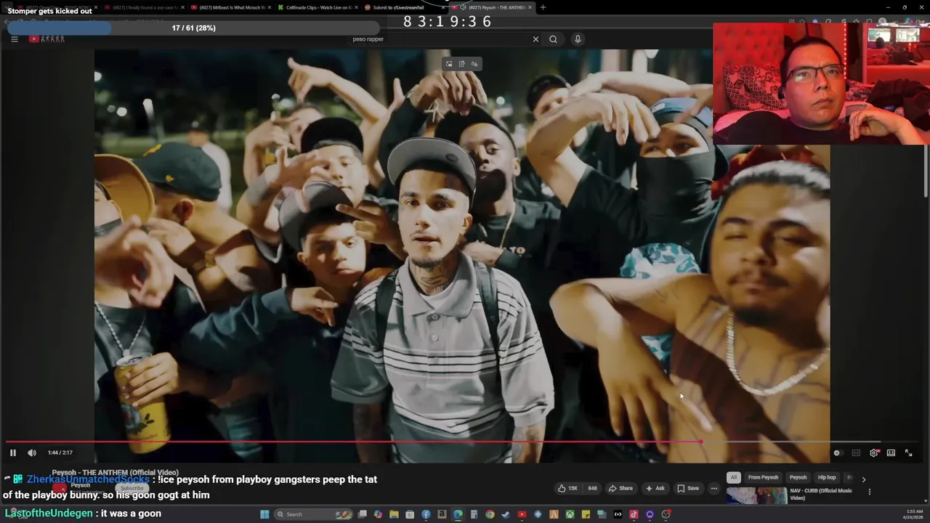Close the Peysoh - THE ANTHEM browser tab

pos(530,7)
